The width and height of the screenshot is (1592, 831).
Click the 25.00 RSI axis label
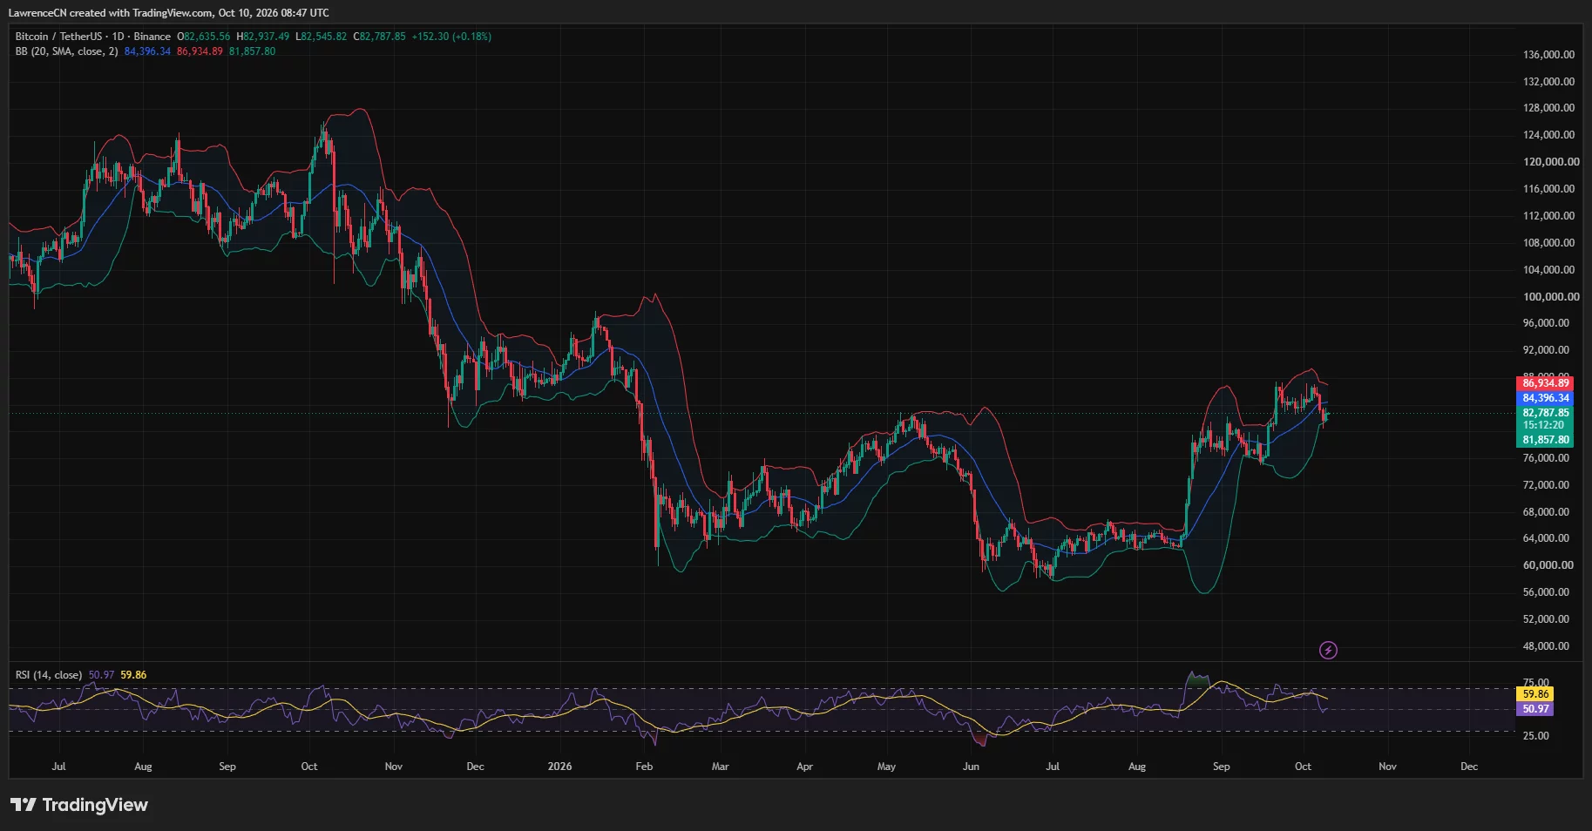point(1535,736)
